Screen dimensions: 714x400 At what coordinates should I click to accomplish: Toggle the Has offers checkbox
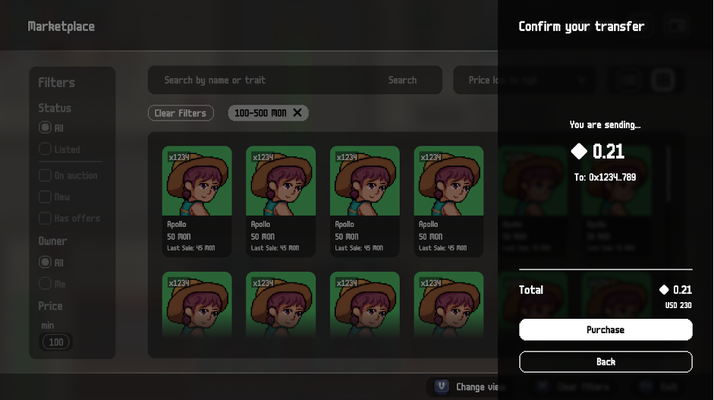[46, 218]
